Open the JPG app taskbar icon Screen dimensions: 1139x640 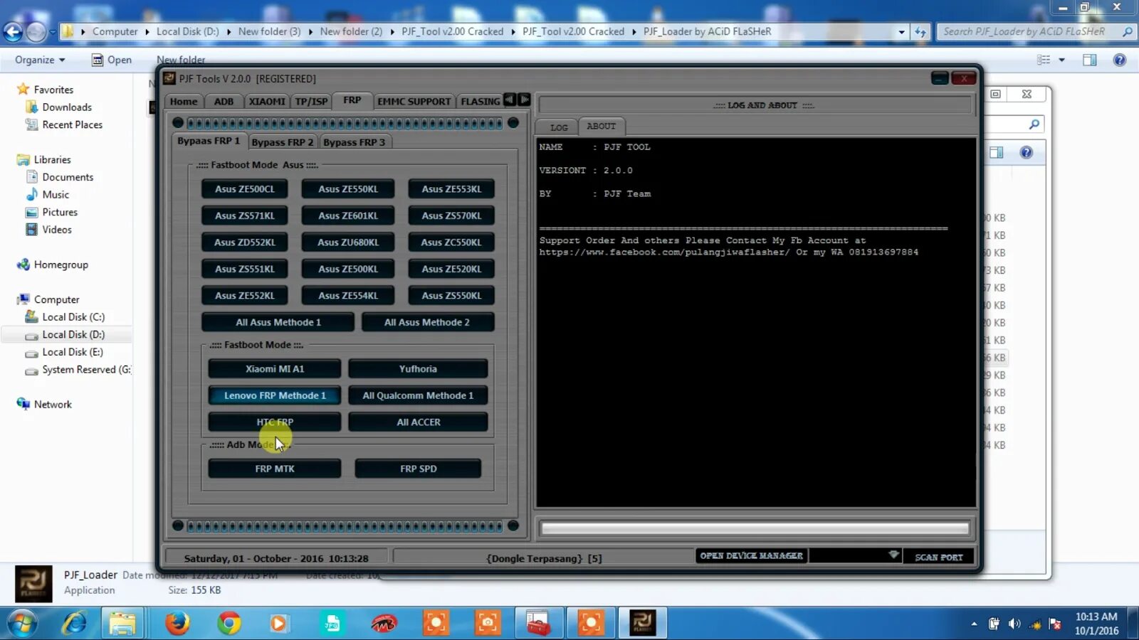pyautogui.click(x=332, y=624)
